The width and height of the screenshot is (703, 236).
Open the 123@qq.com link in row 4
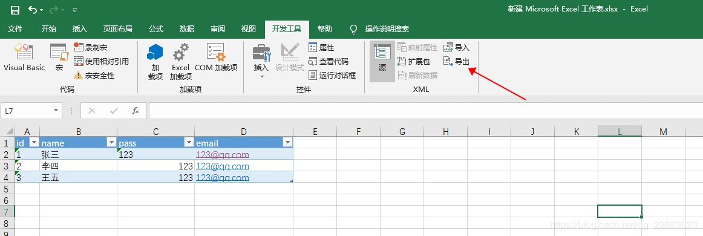223,178
